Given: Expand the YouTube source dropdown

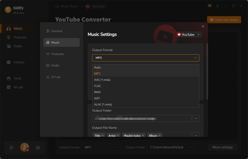Looking at the screenshot, I should [x=189, y=35].
